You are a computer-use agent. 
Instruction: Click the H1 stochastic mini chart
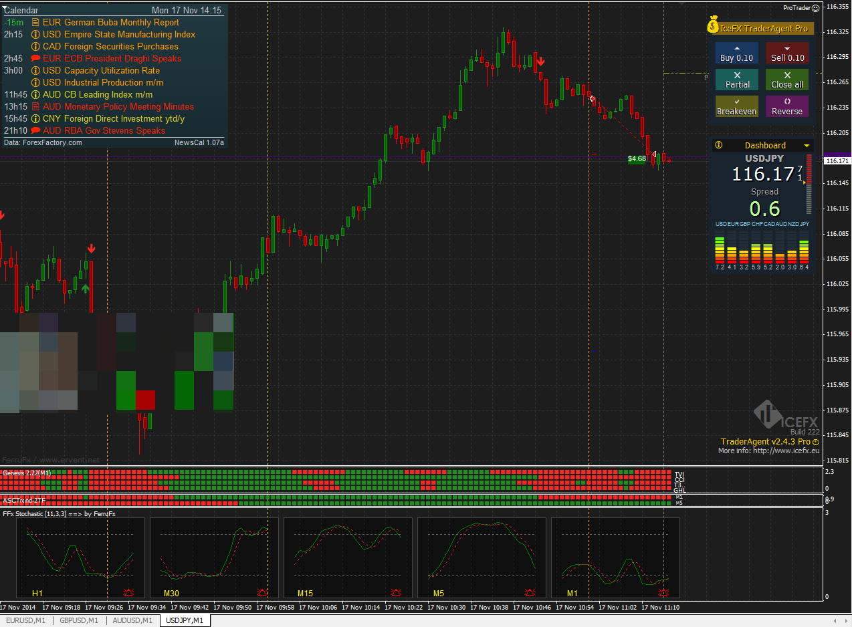click(x=80, y=557)
